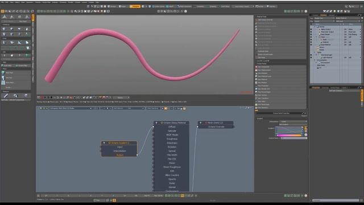The height and width of the screenshot is (205, 364).
Task: Open the gradient Interpolation dropdown
Action: (x=293, y=121)
